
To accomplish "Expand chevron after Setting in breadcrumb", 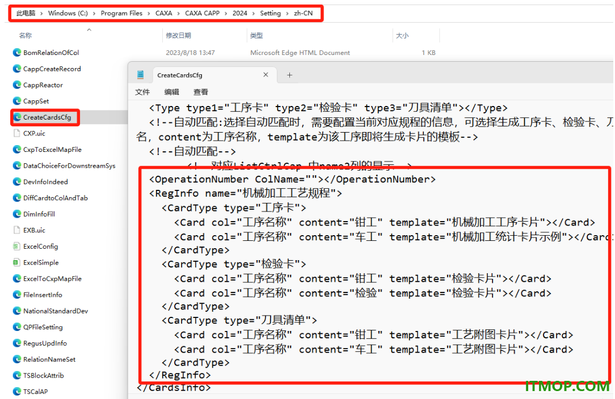I will [x=287, y=14].
